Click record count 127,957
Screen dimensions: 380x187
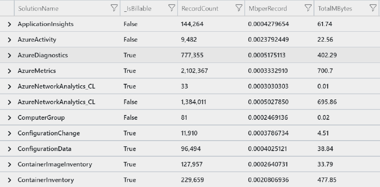192,164
